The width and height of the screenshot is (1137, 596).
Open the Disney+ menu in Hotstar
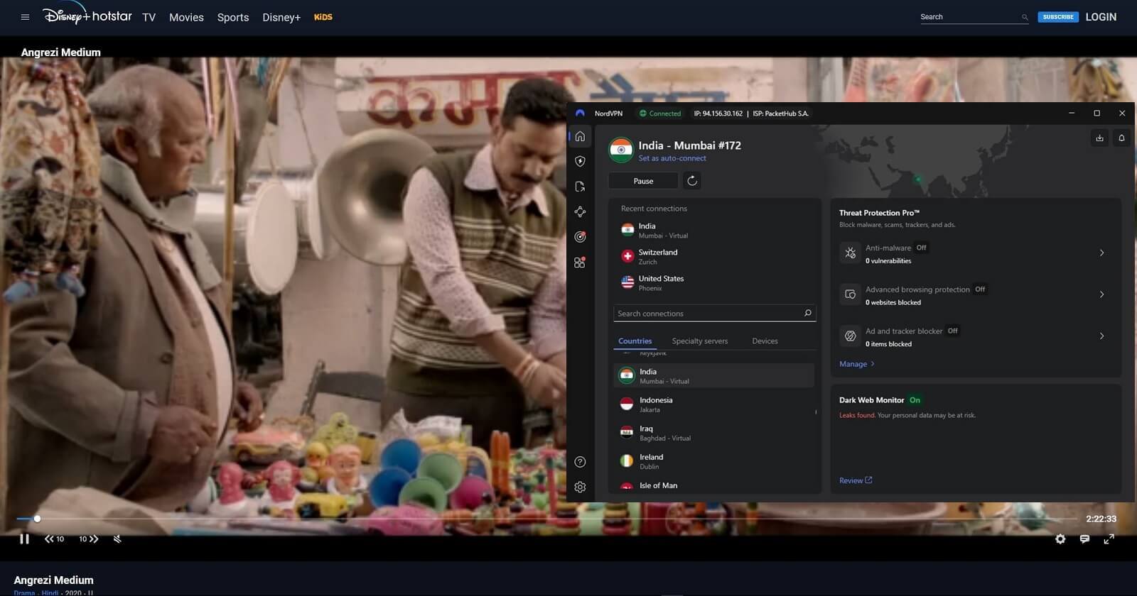pos(281,17)
